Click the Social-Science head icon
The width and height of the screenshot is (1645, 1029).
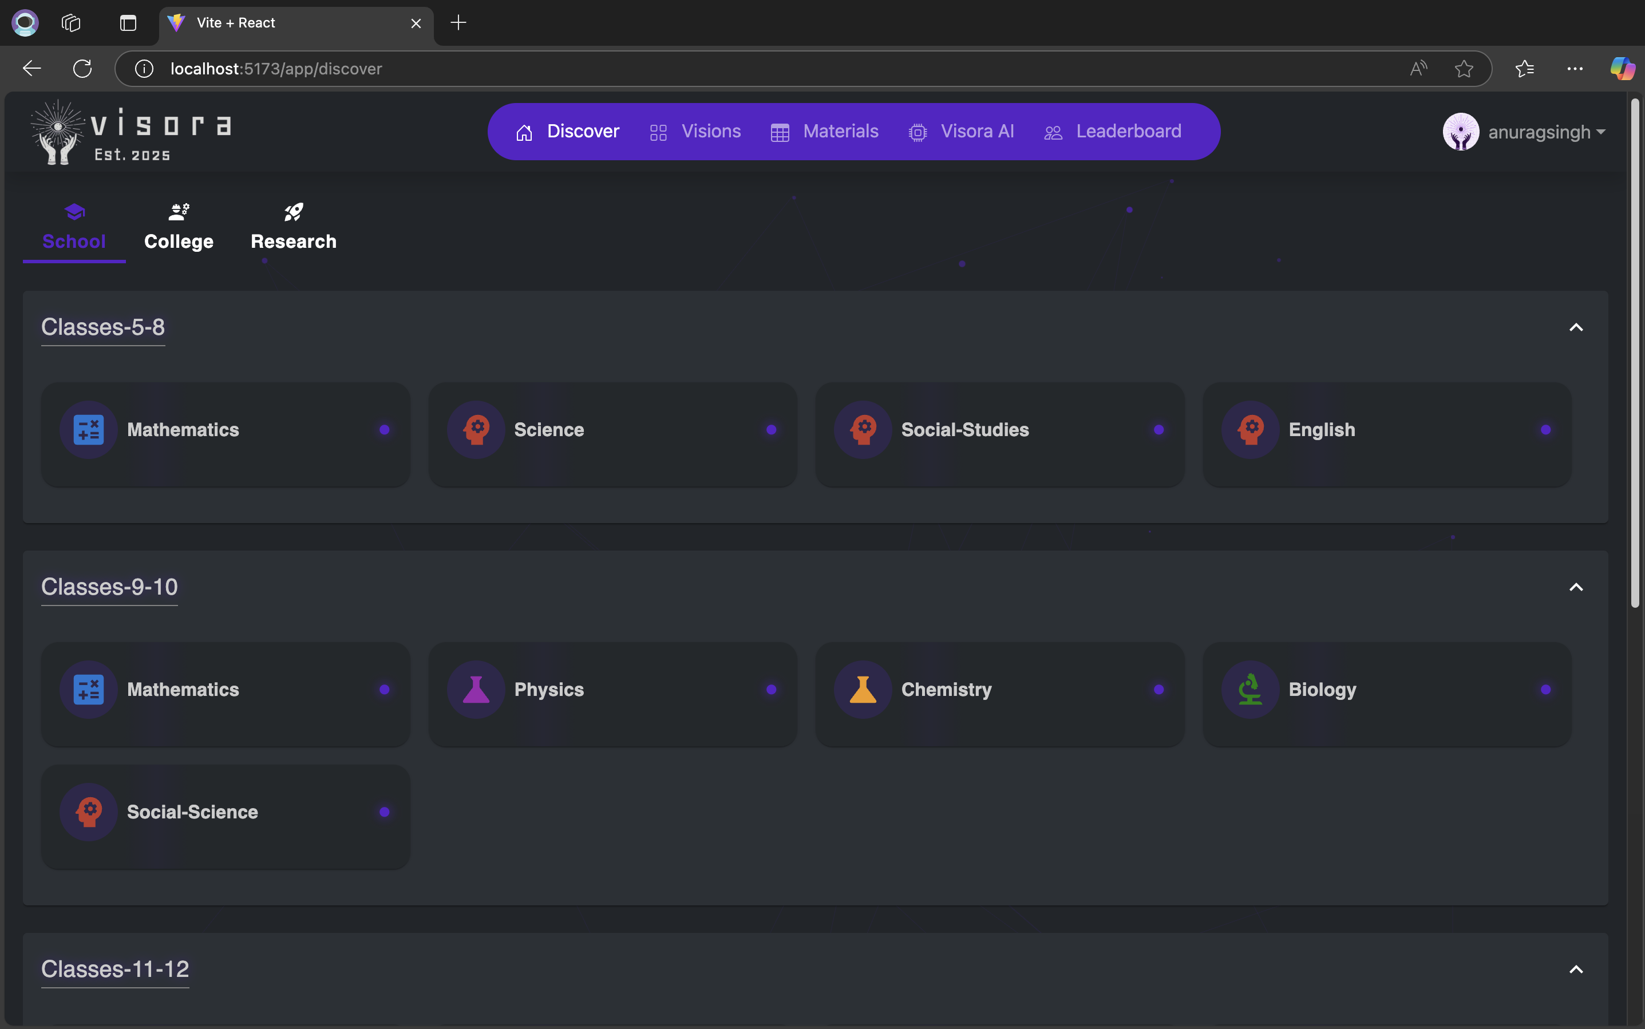point(89,812)
